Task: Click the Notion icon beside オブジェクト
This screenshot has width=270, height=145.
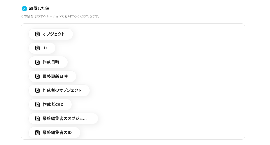Action: 37,34
